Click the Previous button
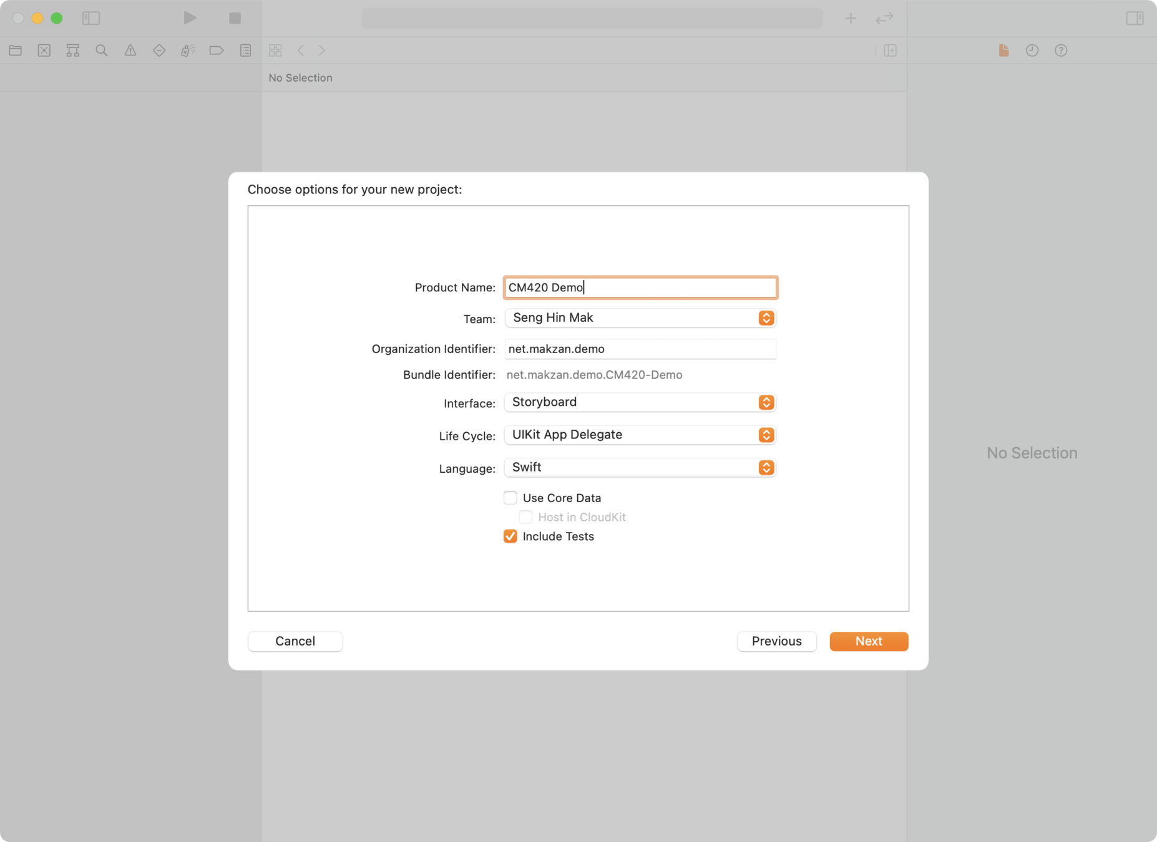This screenshot has width=1157, height=842. 777,641
